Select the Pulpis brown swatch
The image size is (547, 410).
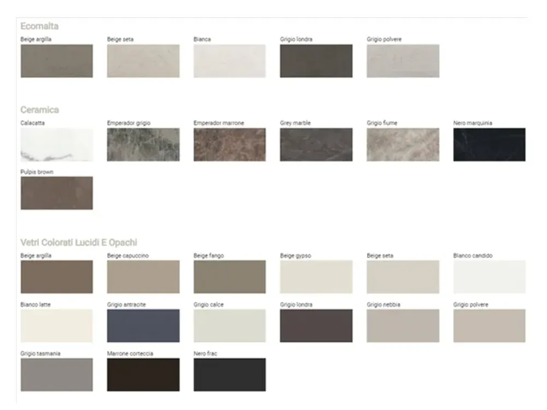(56, 193)
